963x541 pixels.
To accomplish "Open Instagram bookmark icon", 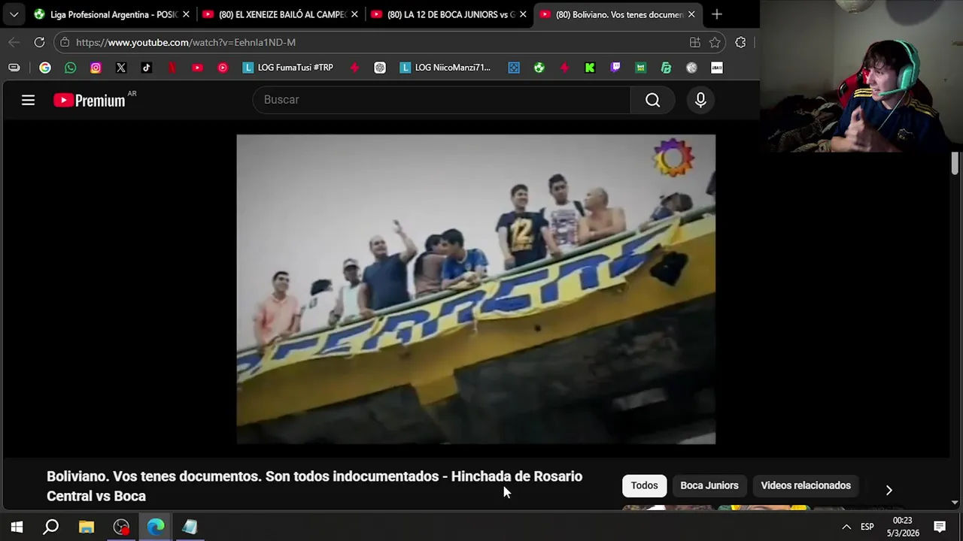I will [x=96, y=68].
